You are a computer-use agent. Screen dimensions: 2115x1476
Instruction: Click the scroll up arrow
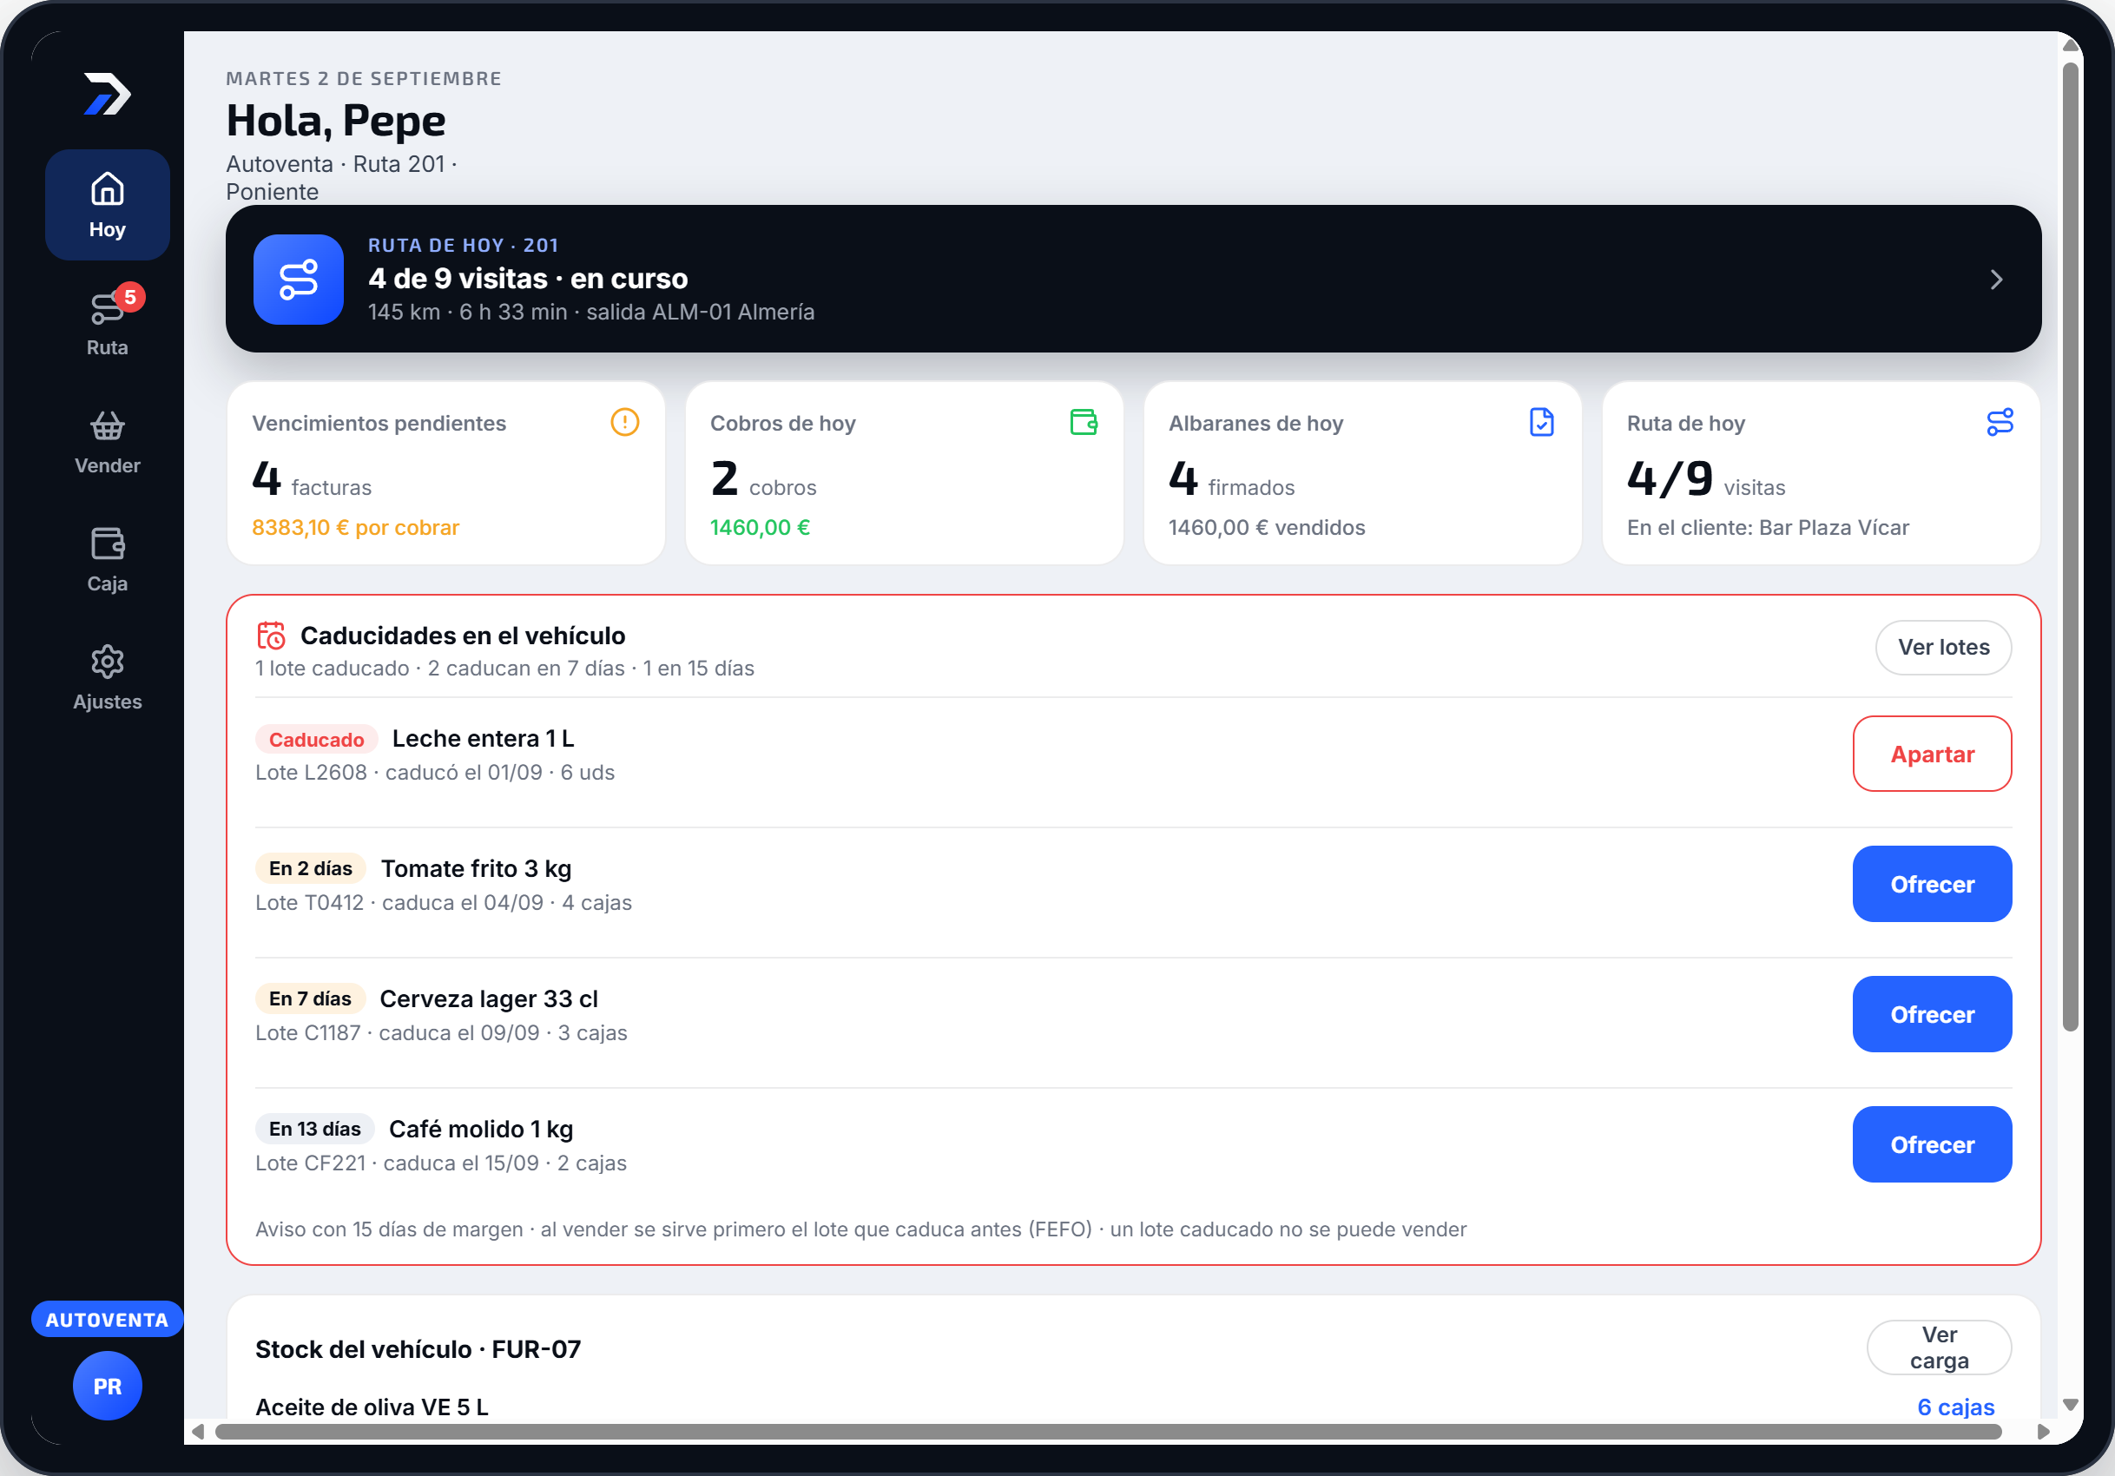point(2071,45)
